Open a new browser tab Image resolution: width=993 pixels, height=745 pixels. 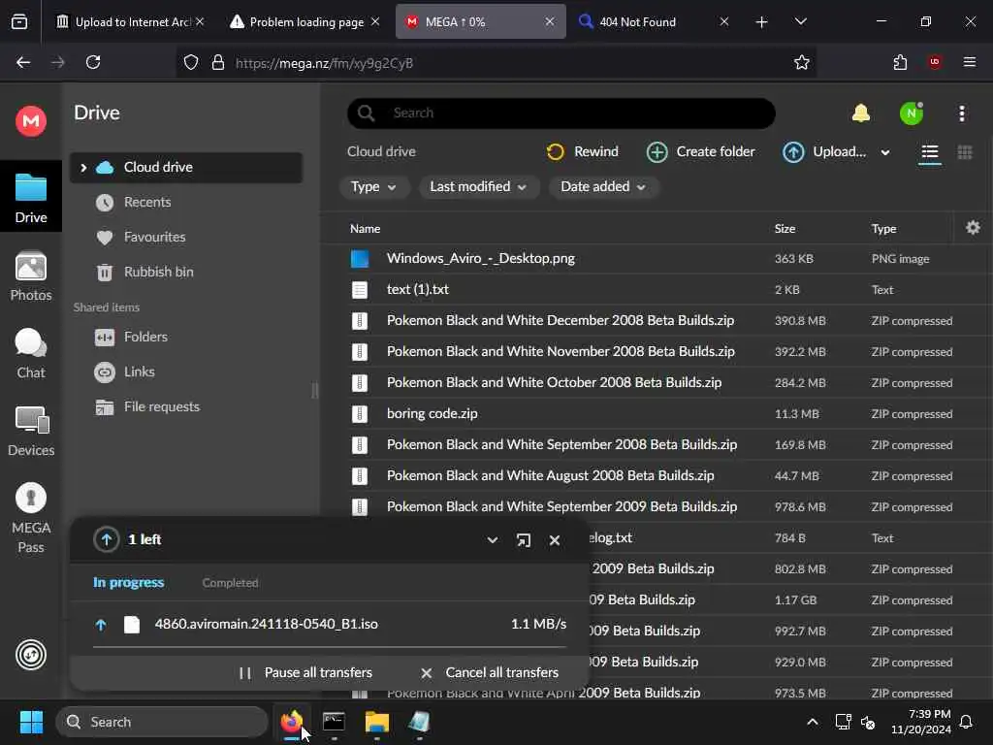pyautogui.click(x=761, y=22)
